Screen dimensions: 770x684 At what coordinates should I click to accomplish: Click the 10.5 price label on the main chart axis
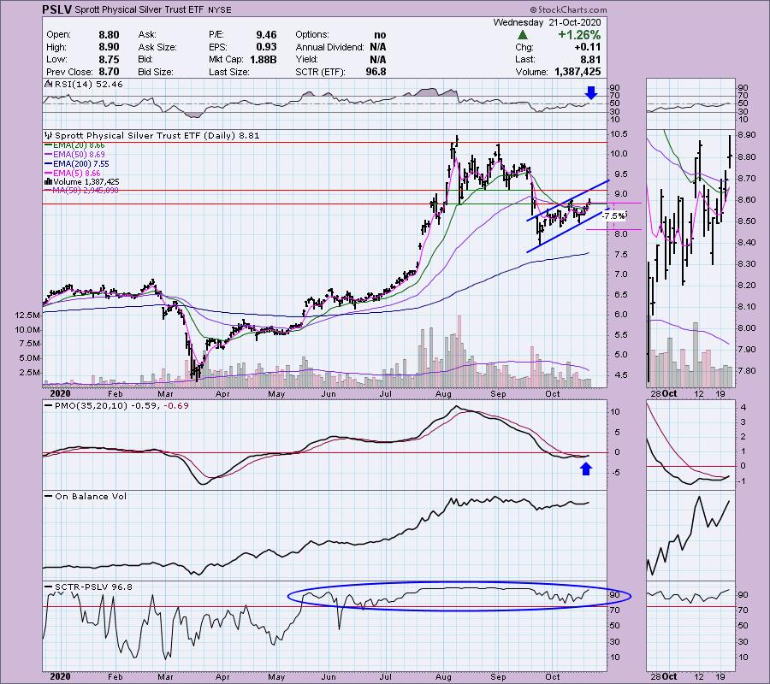tap(619, 134)
